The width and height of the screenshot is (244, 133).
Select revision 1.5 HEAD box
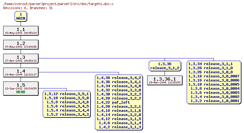[x=21, y=88]
